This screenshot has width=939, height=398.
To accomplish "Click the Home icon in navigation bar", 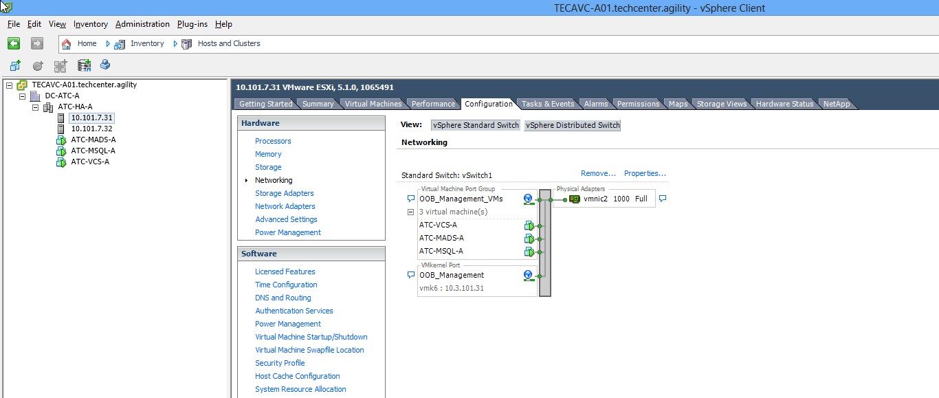I will coord(67,43).
